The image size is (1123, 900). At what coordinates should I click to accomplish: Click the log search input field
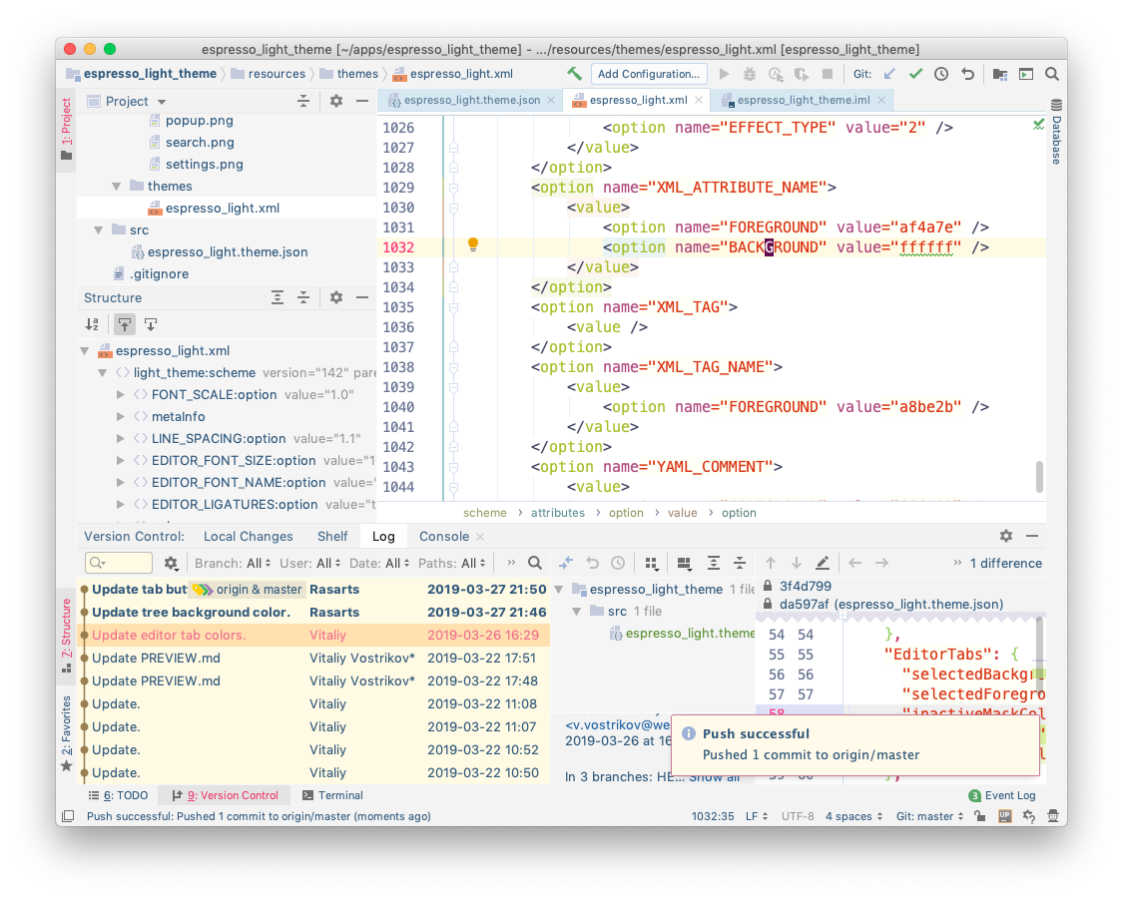(118, 563)
